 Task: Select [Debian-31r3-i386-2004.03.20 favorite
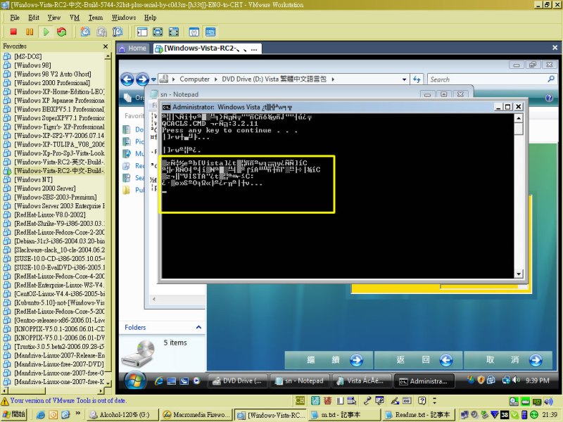point(59,241)
